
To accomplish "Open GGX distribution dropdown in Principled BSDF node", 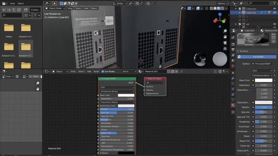I will [117, 88].
